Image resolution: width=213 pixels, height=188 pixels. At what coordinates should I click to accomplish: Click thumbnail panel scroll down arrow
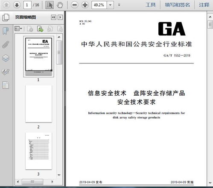pyautogui.click(x=59, y=175)
